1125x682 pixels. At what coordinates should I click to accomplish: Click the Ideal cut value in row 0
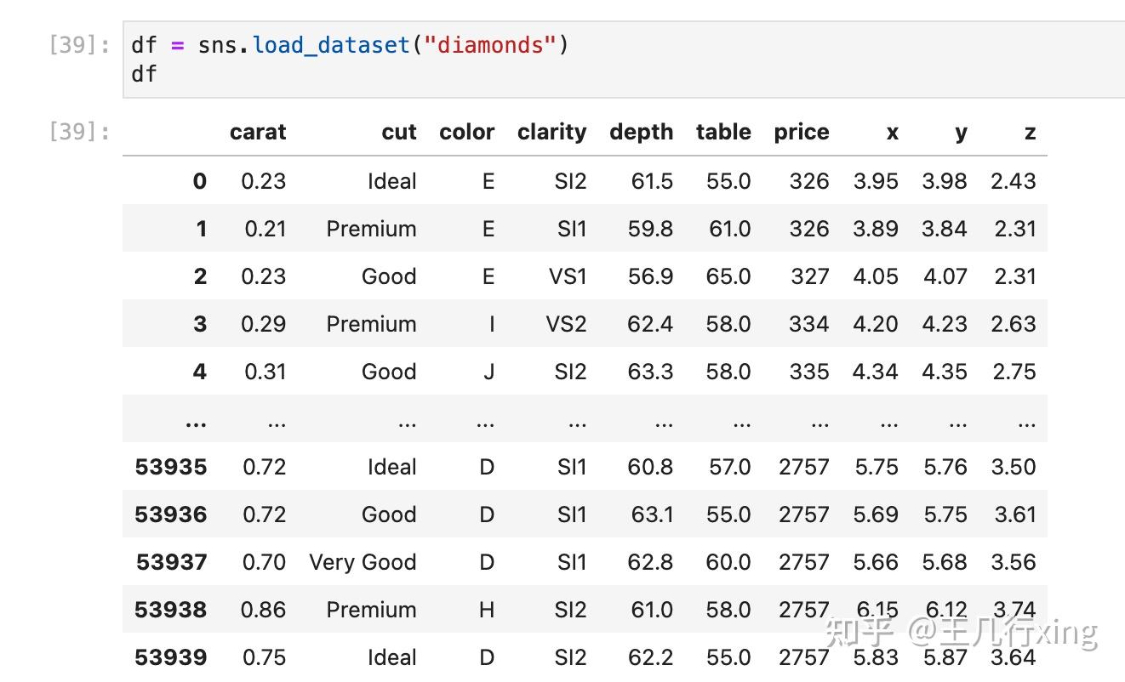[x=393, y=180]
